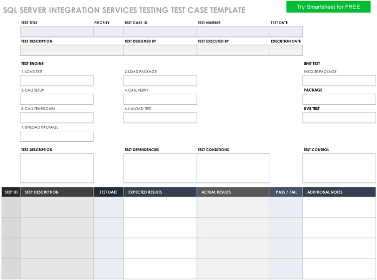Click the 4. Call Verify box
Image resolution: width=377 pixels, height=280 pixels.
[160, 99]
